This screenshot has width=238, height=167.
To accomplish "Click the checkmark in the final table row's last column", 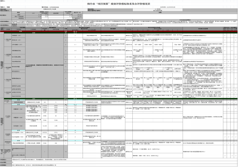I will (x=235, y=156).
